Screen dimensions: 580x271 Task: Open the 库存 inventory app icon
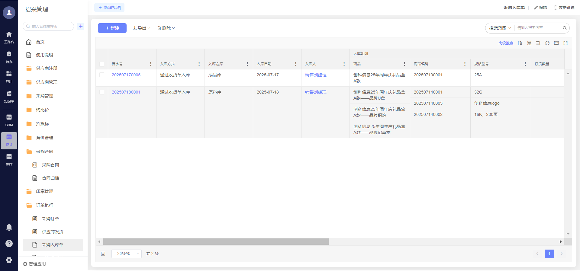click(9, 160)
